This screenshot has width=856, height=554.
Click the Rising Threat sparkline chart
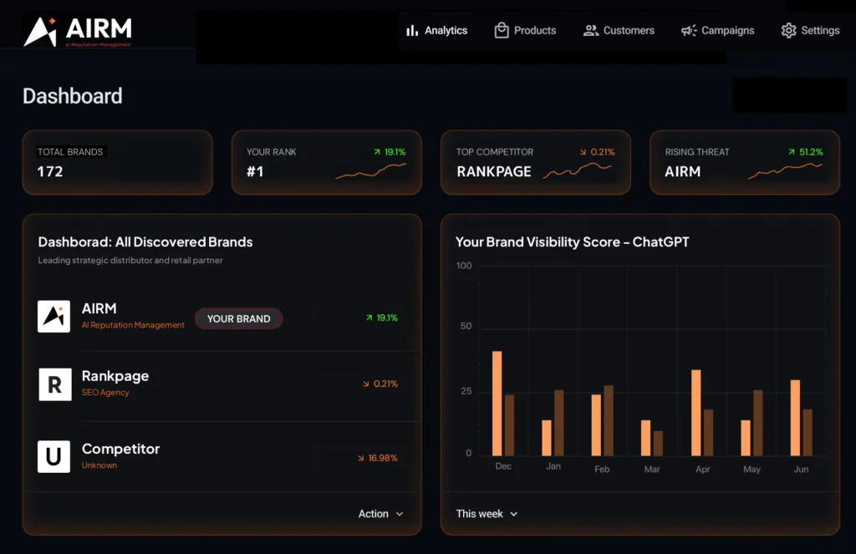(x=784, y=170)
